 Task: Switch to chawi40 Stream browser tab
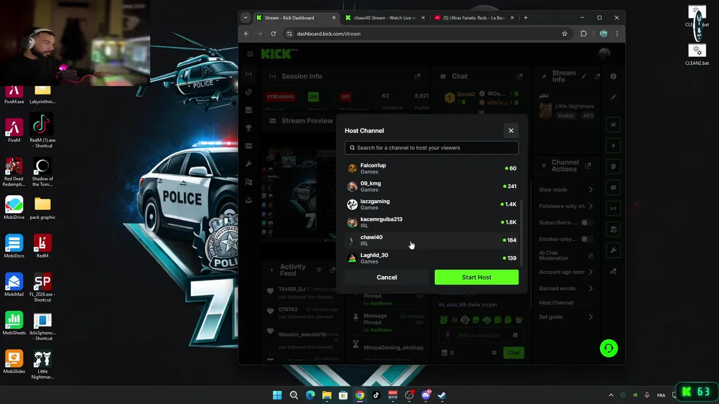(x=385, y=18)
